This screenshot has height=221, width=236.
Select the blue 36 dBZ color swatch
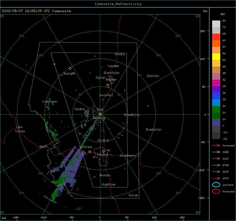pos(216,96)
